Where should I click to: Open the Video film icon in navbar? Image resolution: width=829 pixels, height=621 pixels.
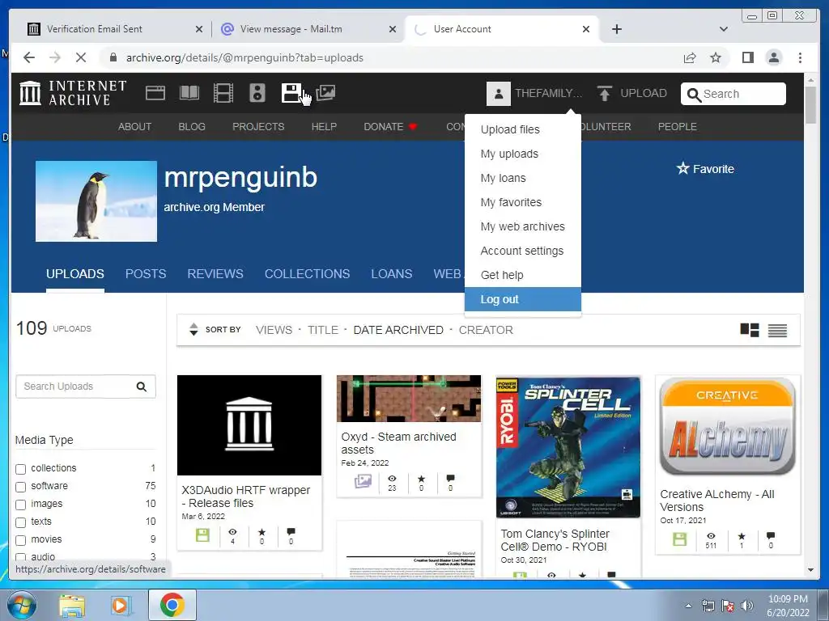(x=223, y=93)
